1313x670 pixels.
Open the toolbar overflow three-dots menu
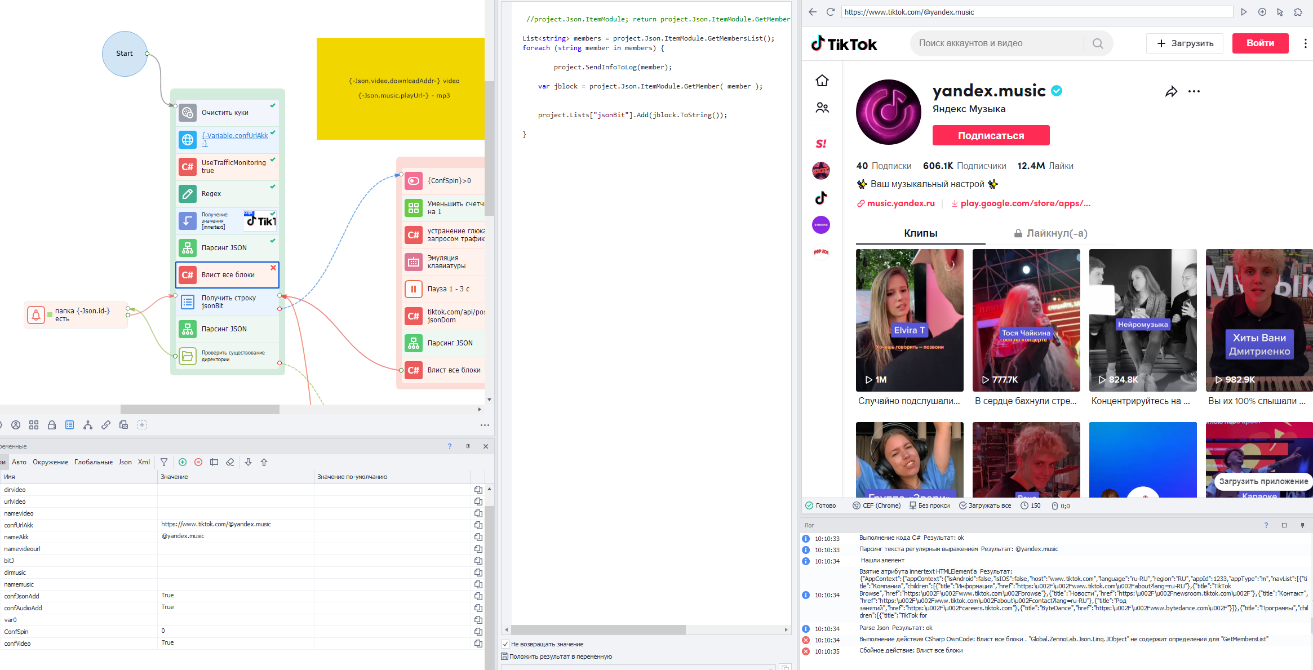pos(485,425)
